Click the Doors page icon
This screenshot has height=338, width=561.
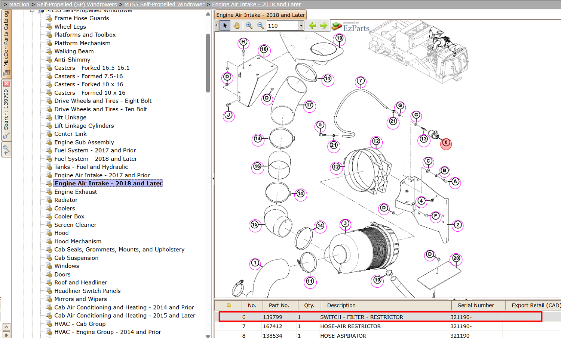point(49,274)
